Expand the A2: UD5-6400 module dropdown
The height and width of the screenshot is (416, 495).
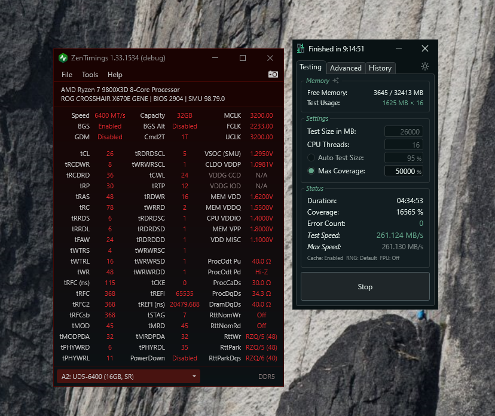click(x=129, y=377)
